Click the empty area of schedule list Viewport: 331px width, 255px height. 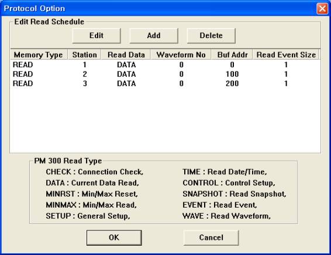coord(165,120)
